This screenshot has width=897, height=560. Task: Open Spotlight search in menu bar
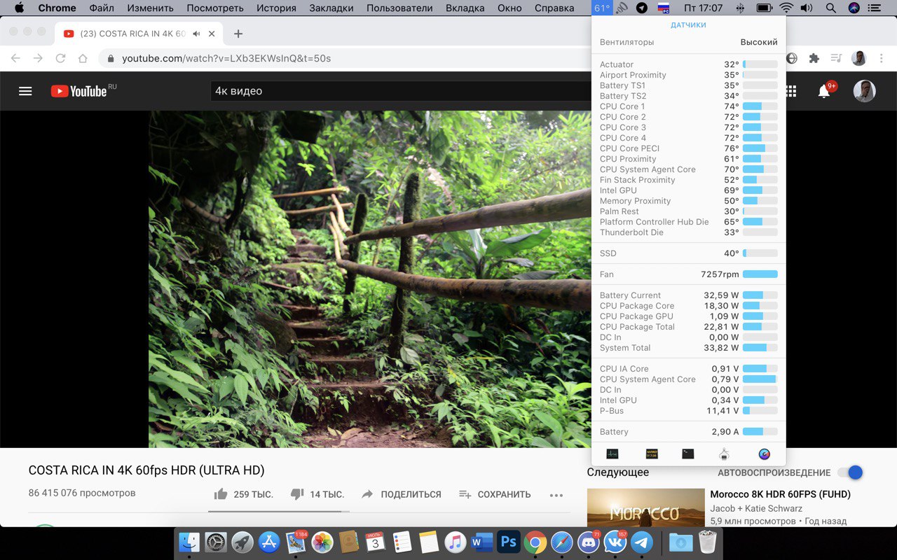click(830, 8)
